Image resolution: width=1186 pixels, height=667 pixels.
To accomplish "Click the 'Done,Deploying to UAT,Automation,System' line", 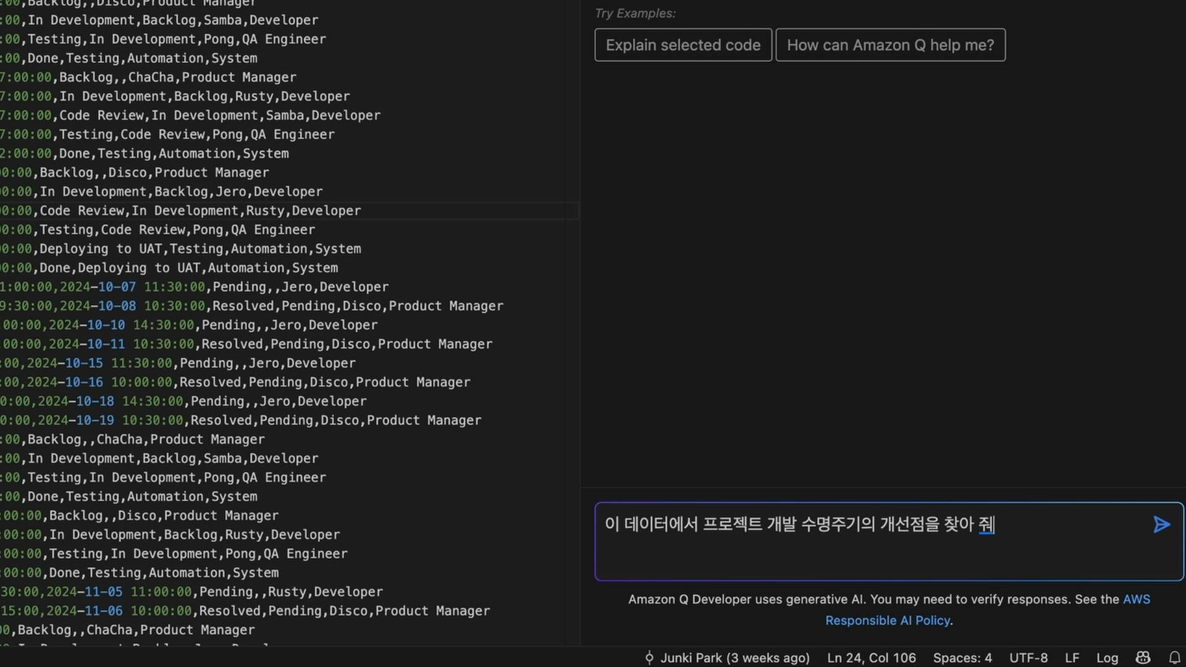I will 188,268.
